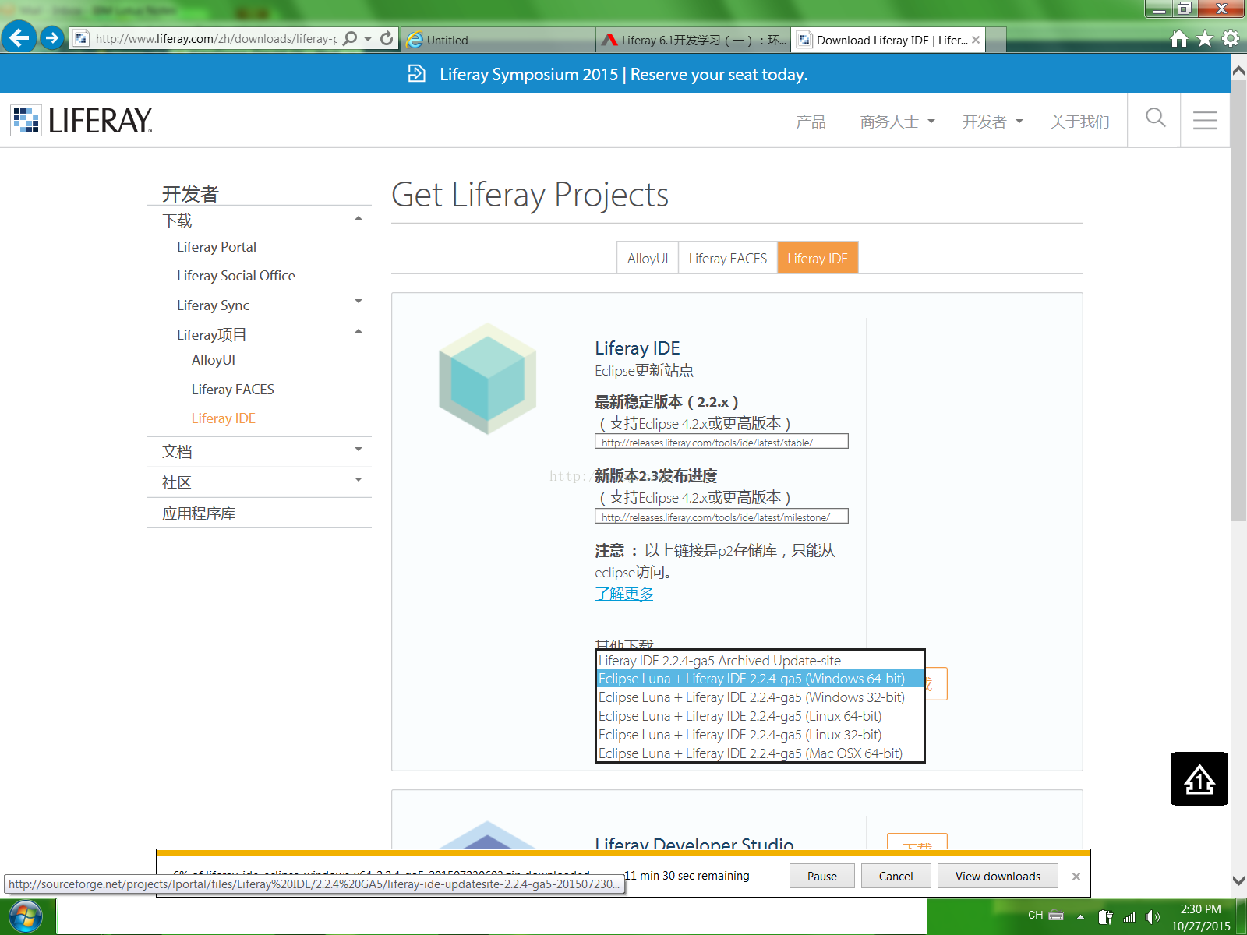The height and width of the screenshot is (935, 1247).
Task: Cancel the current download
Action: click(x=896, y=877)
